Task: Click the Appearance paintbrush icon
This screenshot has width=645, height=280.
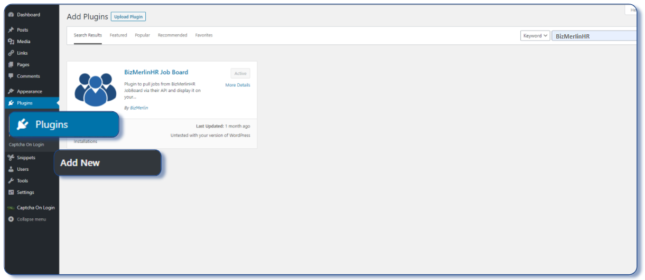Action: [11, 92]
